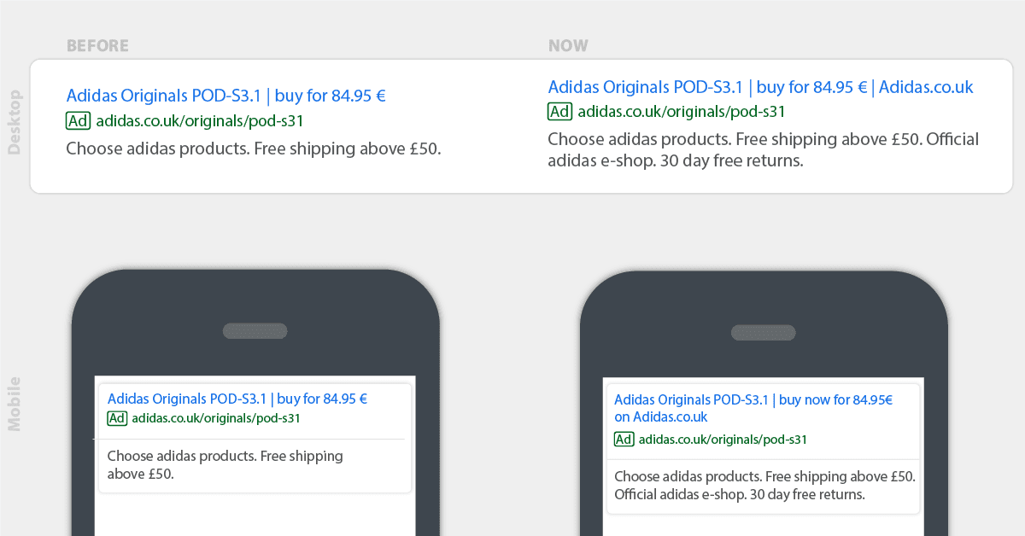Open the desktop NOW headline ending in Adidas.co.uk
Viewport: 1025px width, 536px height.
point(760,87)
